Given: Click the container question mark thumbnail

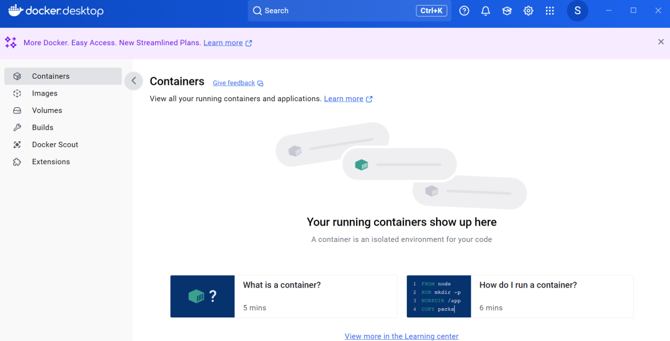Looking at the screenshot, I should pos(202,296).
